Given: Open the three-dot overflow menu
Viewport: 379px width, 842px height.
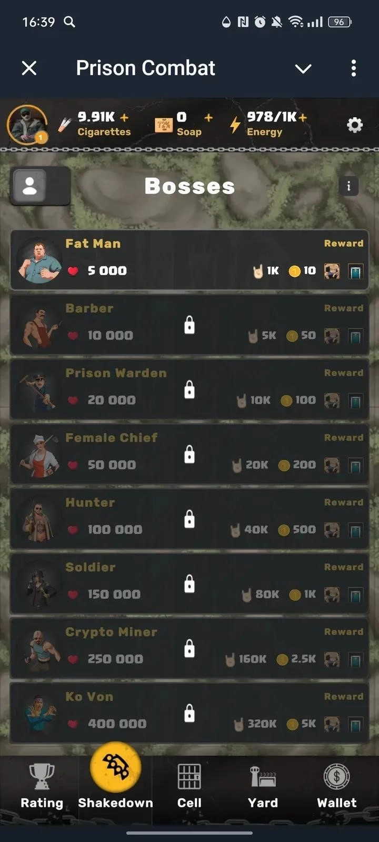Looking at the screenshot, I should tap(354, 68).
